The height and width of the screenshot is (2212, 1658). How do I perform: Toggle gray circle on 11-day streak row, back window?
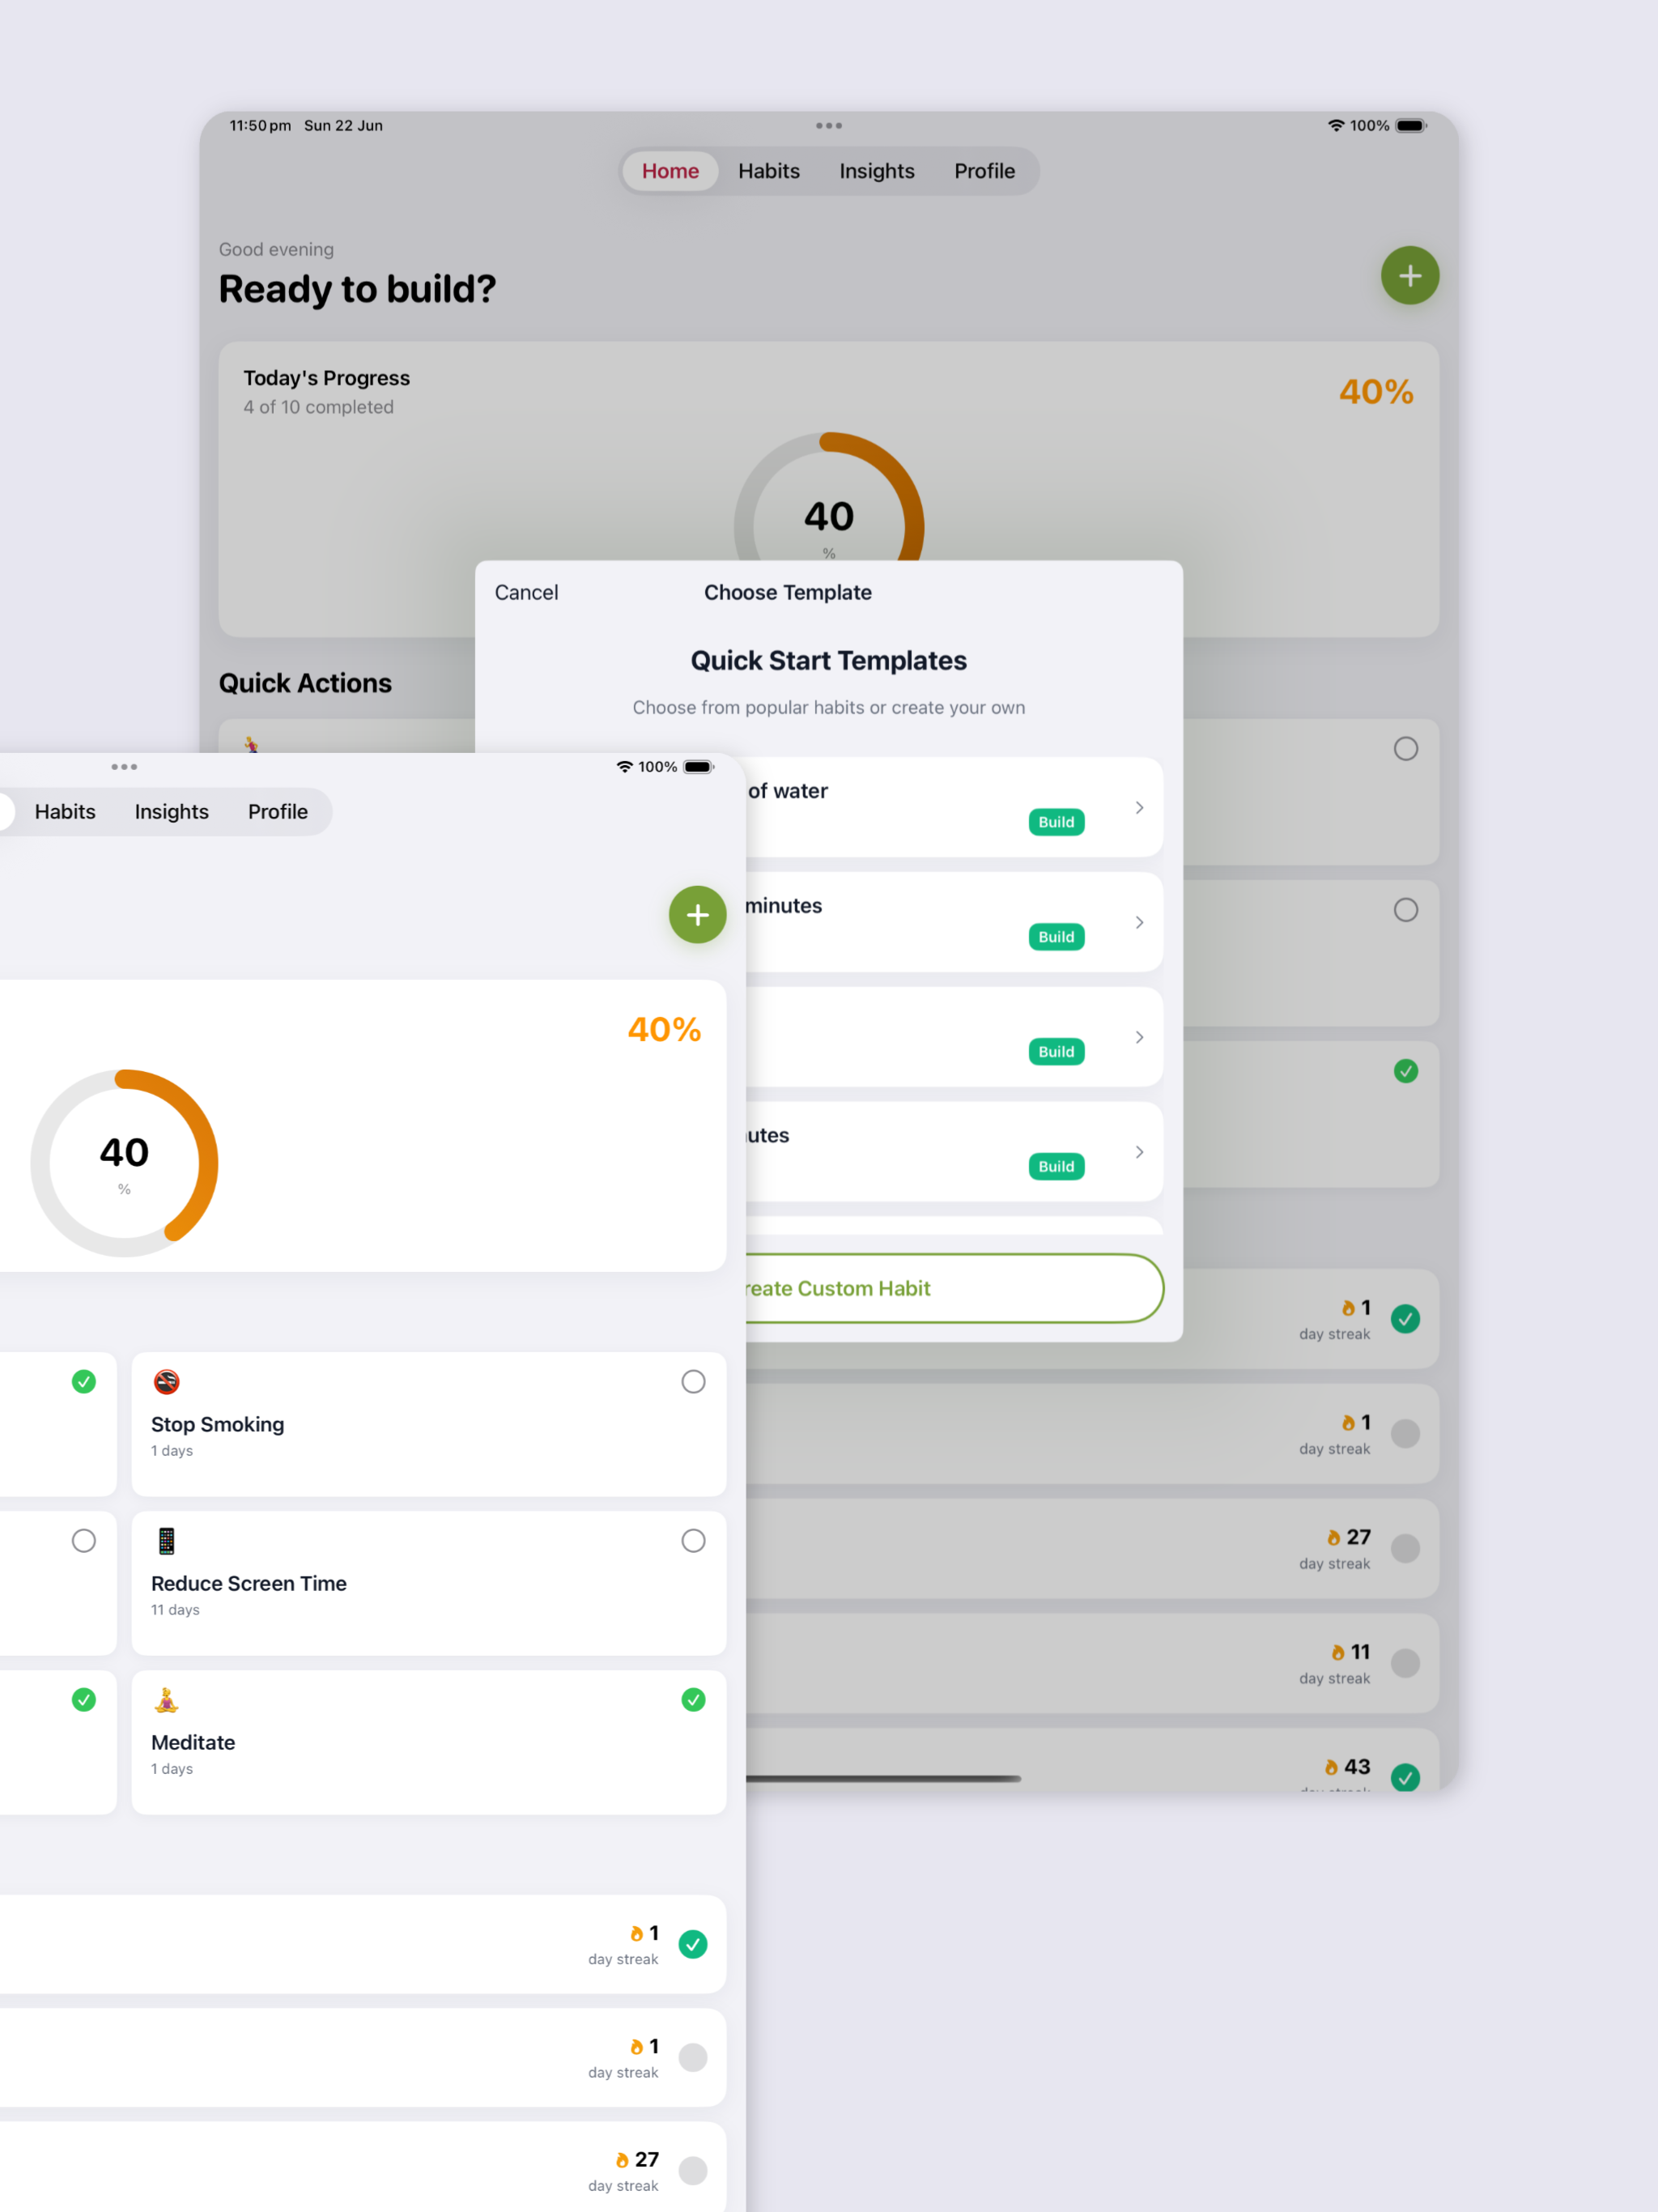(1405, 1663)
